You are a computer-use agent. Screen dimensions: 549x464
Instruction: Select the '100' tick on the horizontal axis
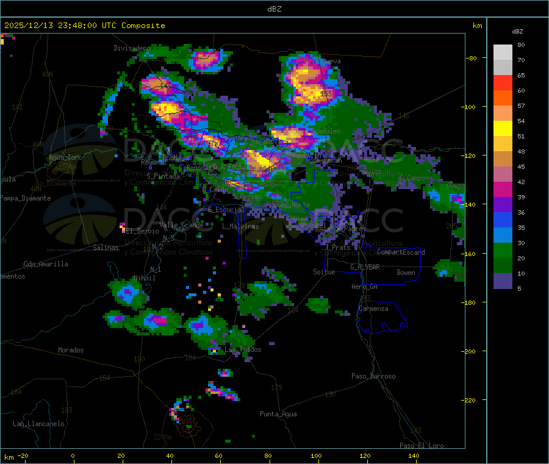pyautogui.click(x=316, y=455)
